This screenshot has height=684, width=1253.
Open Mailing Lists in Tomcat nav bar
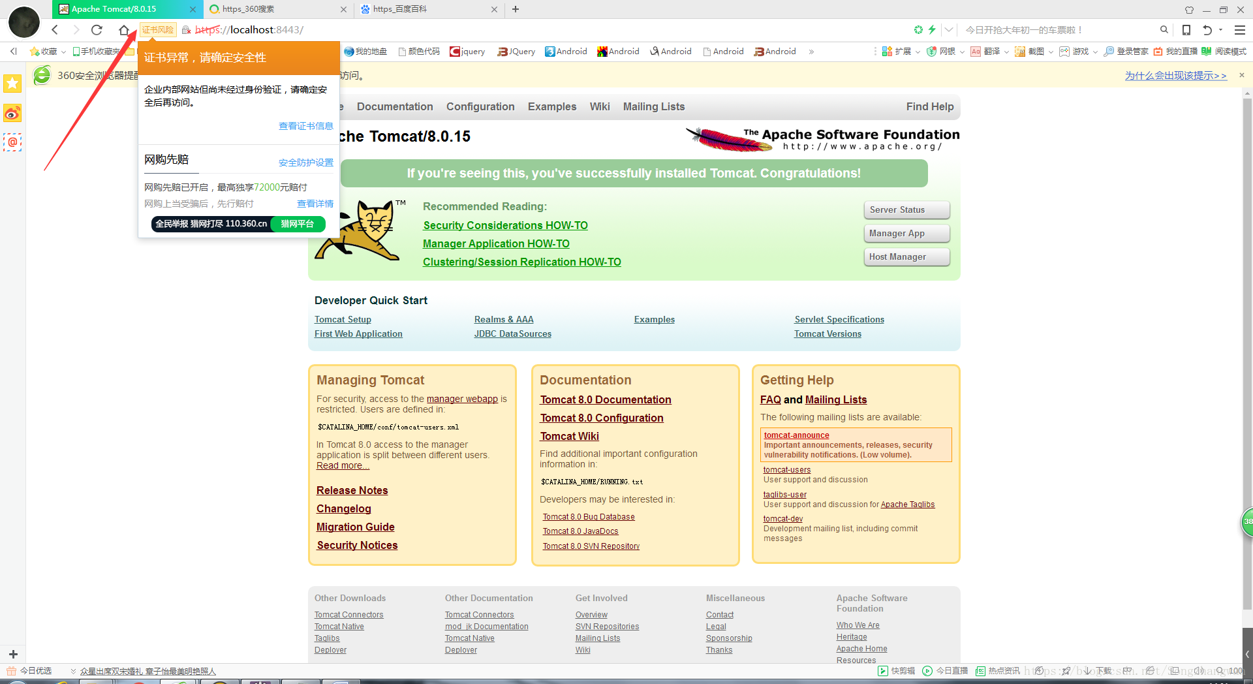click(654, 106)
